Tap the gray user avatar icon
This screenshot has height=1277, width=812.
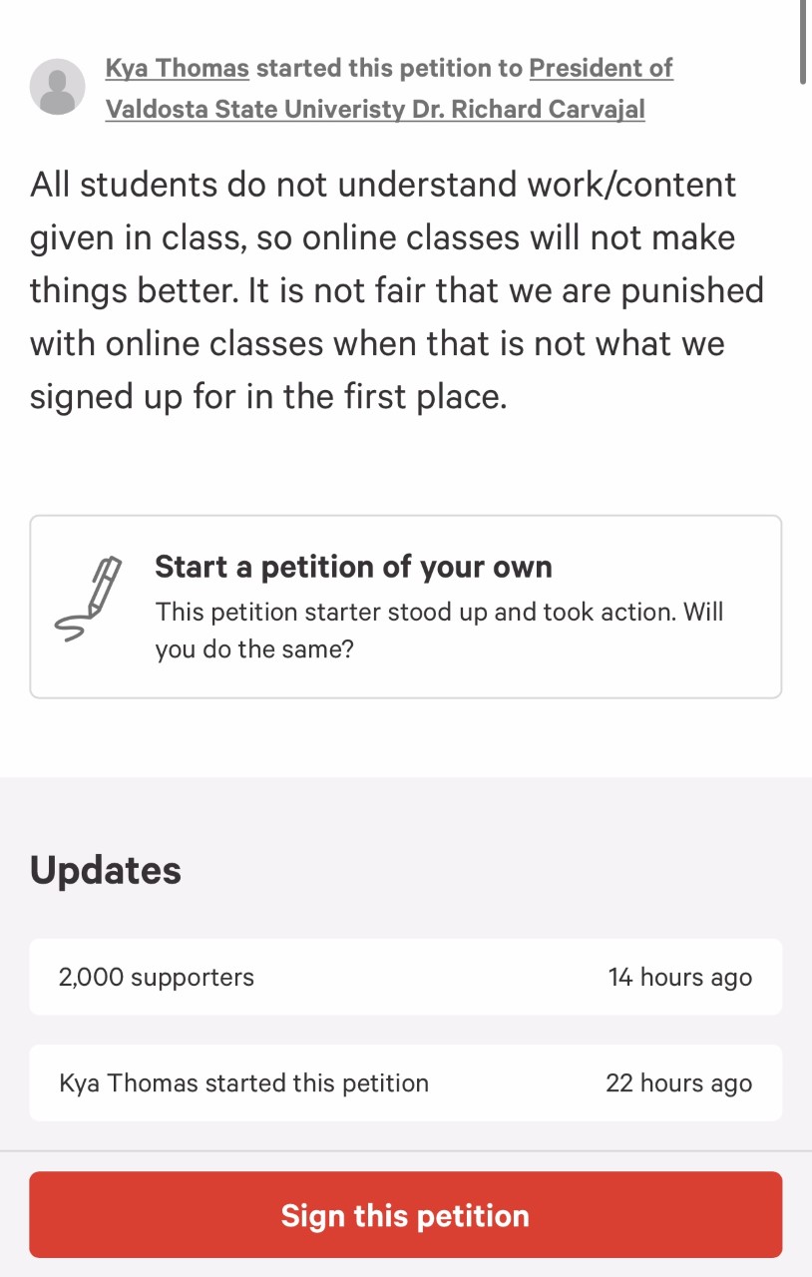[58, 87]
